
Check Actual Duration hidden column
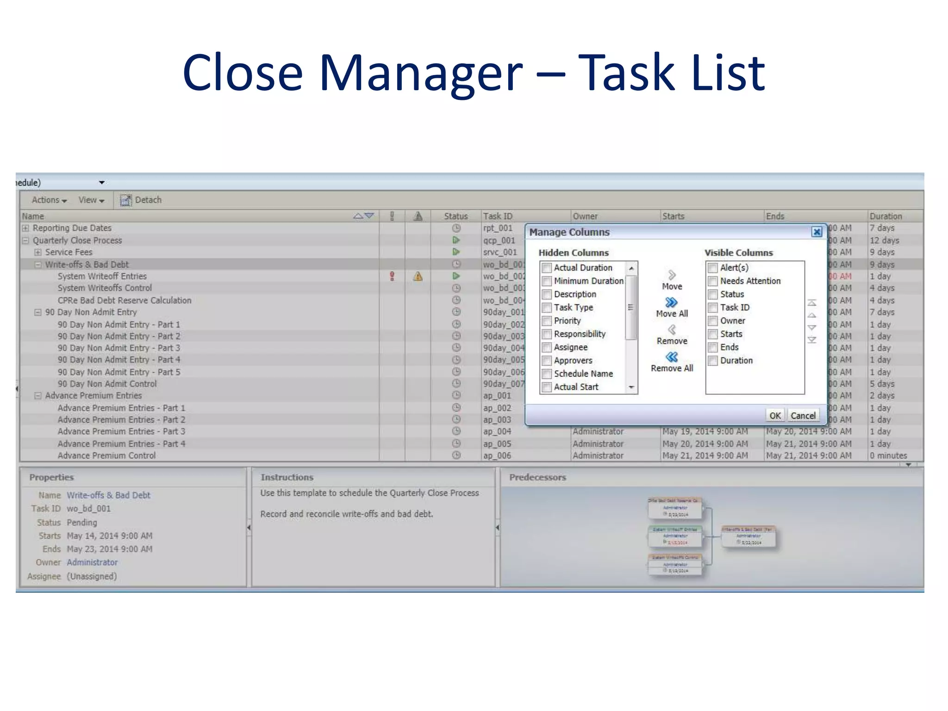click(547, 268)
